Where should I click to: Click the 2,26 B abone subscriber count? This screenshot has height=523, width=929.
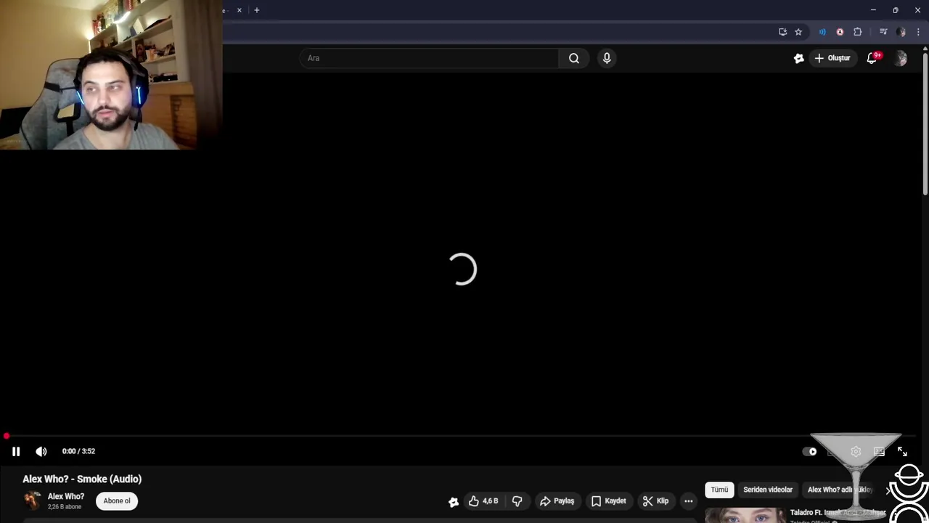click(x=65, y=506)
